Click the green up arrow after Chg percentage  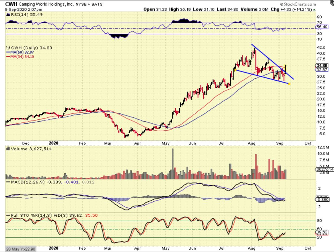point(314,10)
